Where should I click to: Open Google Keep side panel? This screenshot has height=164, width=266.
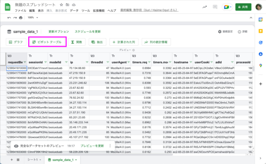(261, 31)
